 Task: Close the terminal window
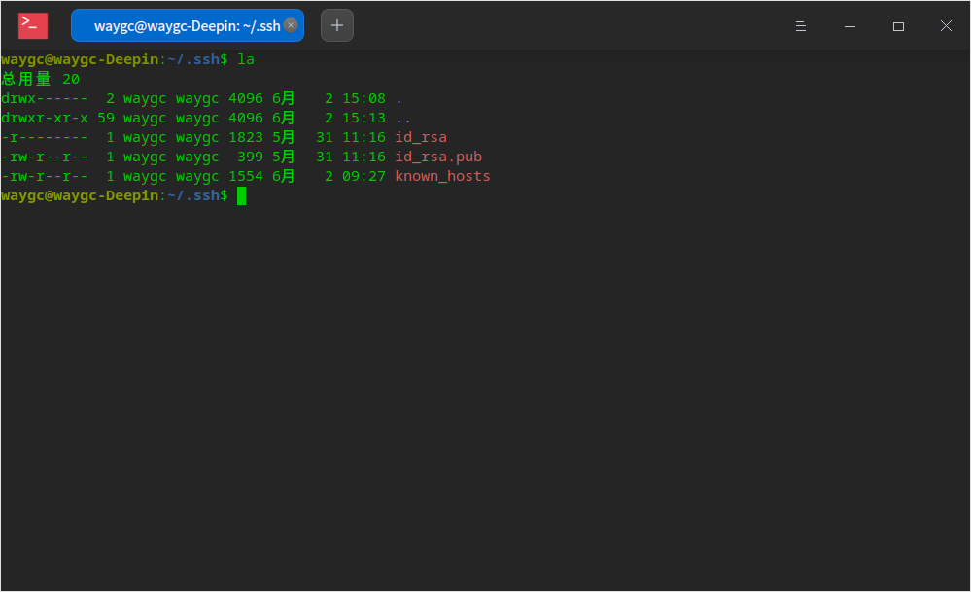point(946,26)
